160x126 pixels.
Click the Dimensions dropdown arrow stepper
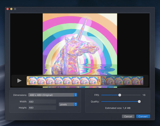pyautogui.click(x=76, y=95)
